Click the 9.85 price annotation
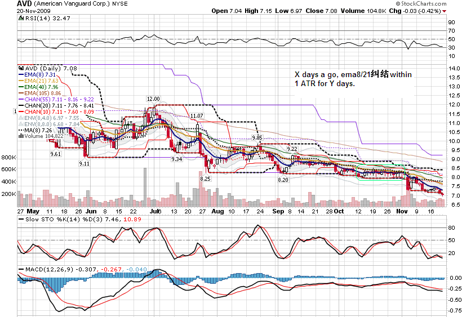This screenshot has height=317, width=462. [257, 137]
